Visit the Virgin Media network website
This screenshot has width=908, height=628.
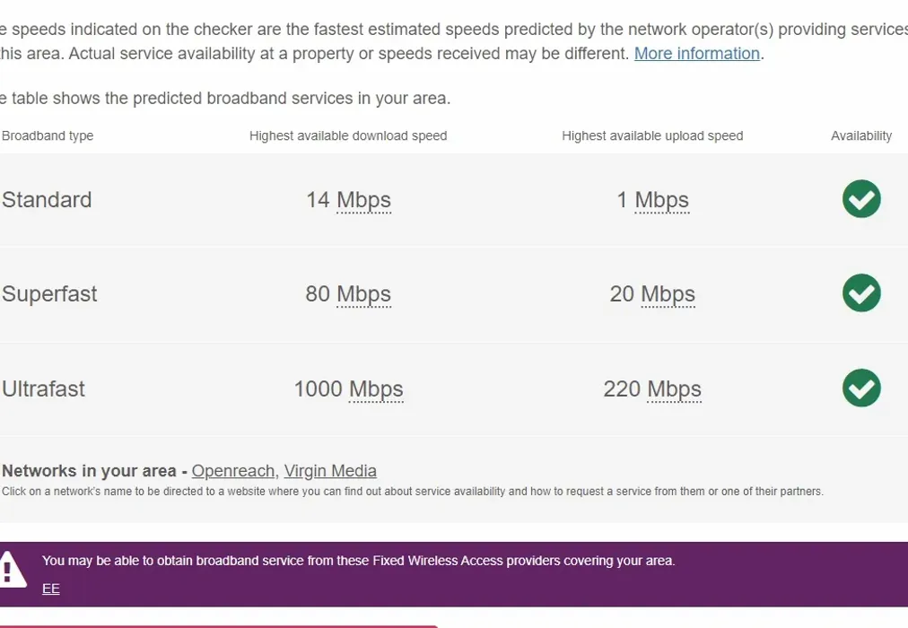(329, 470)
